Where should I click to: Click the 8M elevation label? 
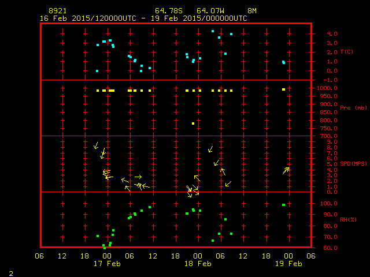251,11
